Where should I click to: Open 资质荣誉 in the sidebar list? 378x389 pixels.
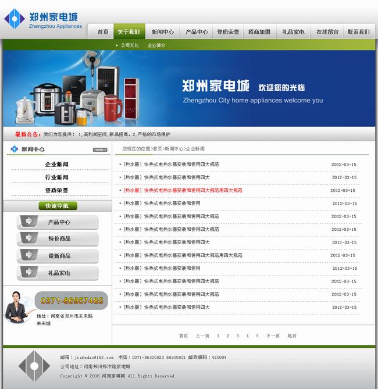point(56,190)
